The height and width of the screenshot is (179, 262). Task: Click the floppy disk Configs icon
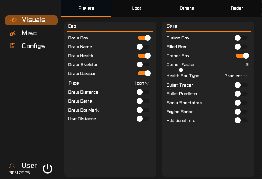[13, 46]
